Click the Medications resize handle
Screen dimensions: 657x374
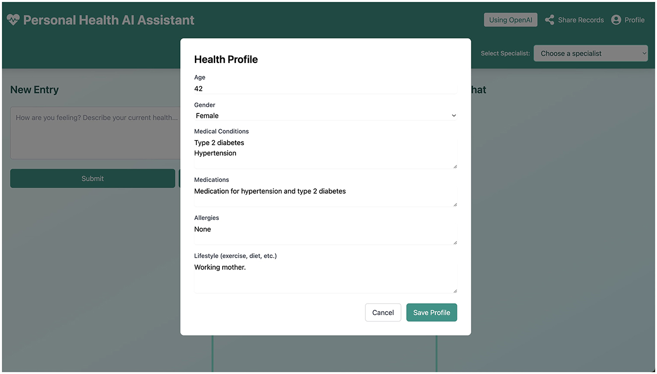454,204
